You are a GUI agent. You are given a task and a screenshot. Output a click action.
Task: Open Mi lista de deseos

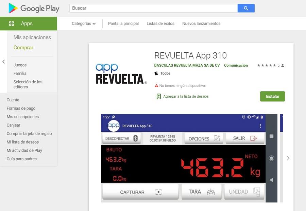(23, 142)
